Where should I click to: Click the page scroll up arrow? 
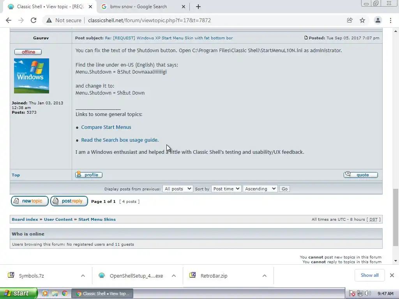tap(395, 31)
